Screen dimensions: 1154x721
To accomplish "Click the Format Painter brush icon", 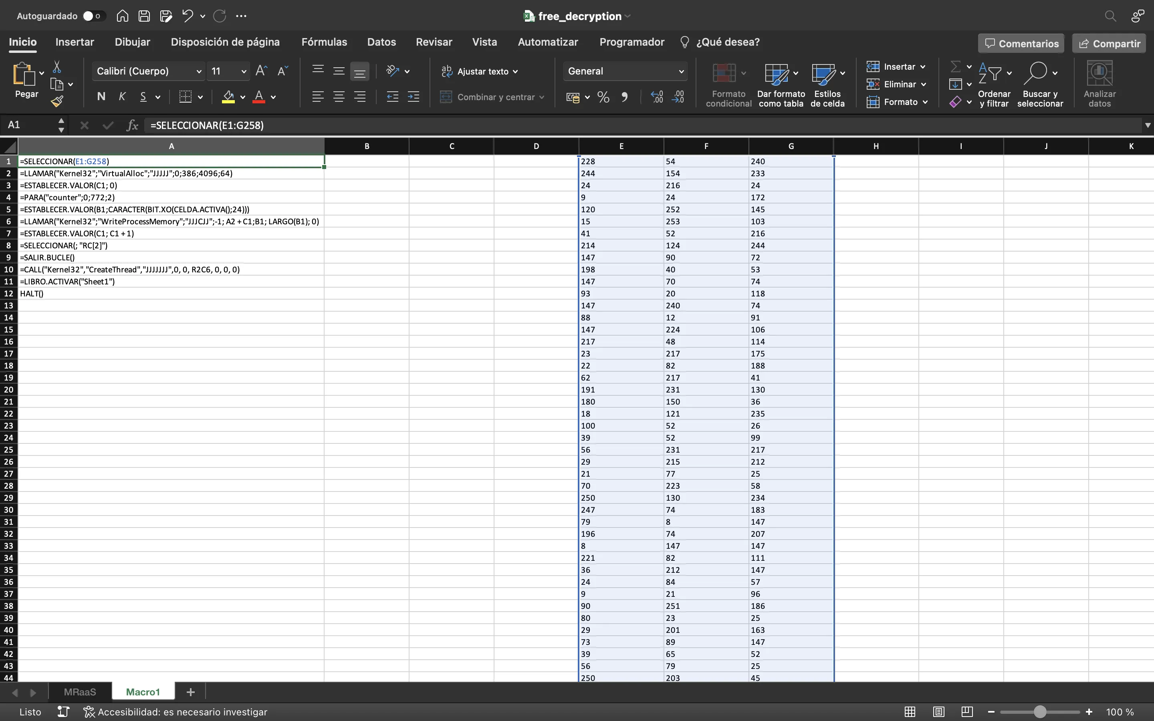I will [x=57, y=101].
